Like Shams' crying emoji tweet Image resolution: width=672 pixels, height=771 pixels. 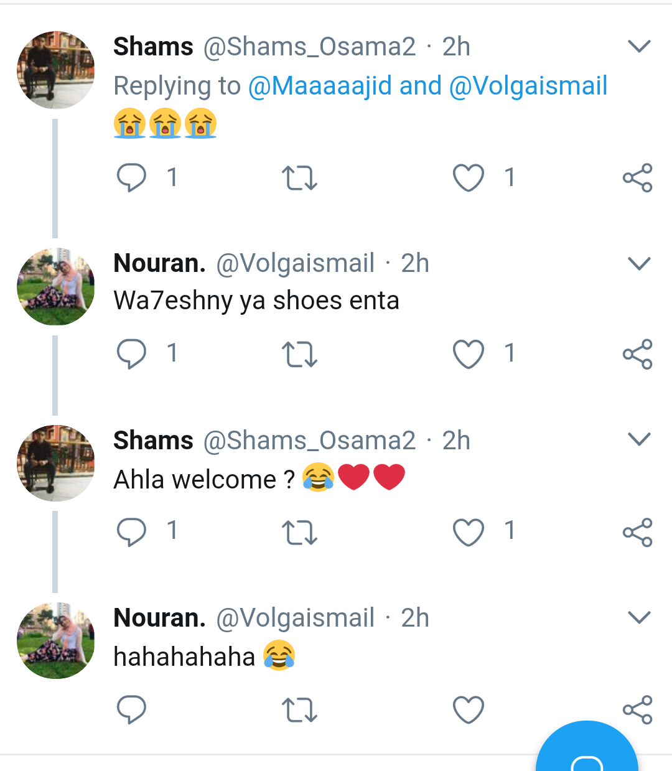click(468, 178)
